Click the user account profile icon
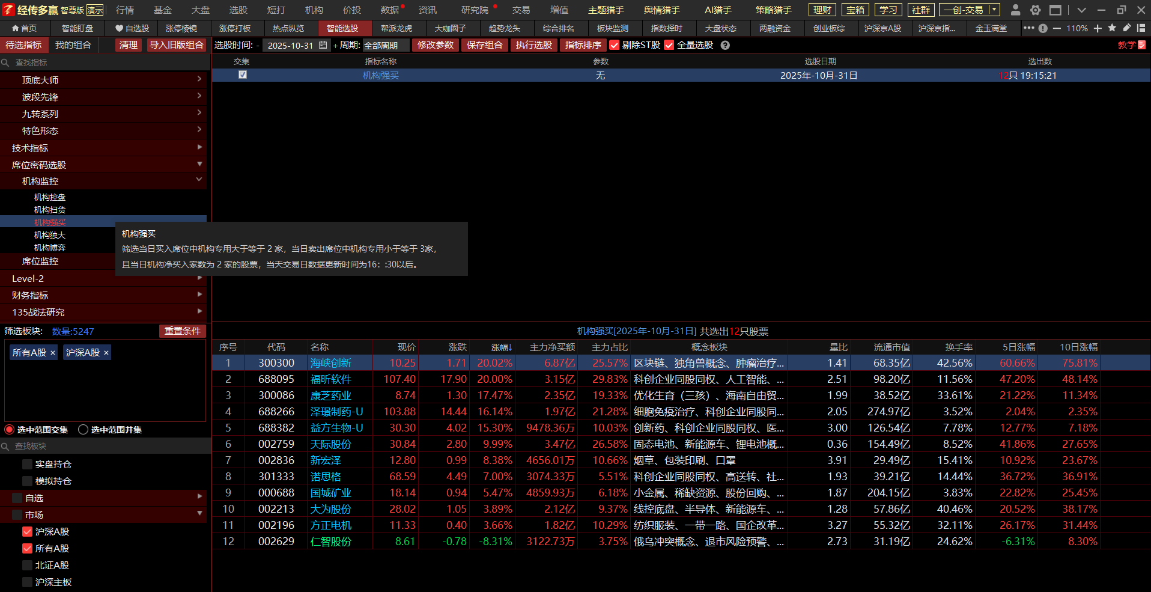 (x=1015, y=10)
